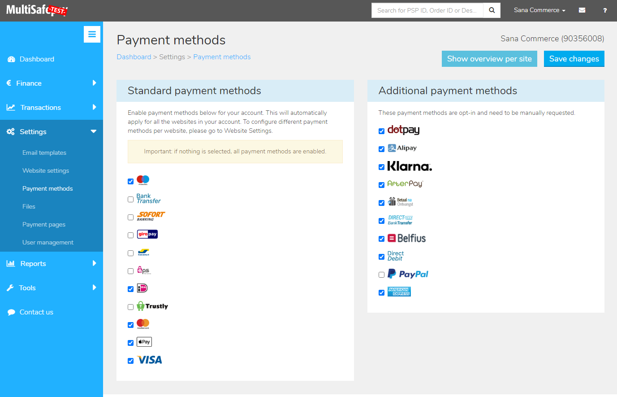Click the question mark help icon
Viewport: 617px width, 397px height.
click(x=605, y=10)
